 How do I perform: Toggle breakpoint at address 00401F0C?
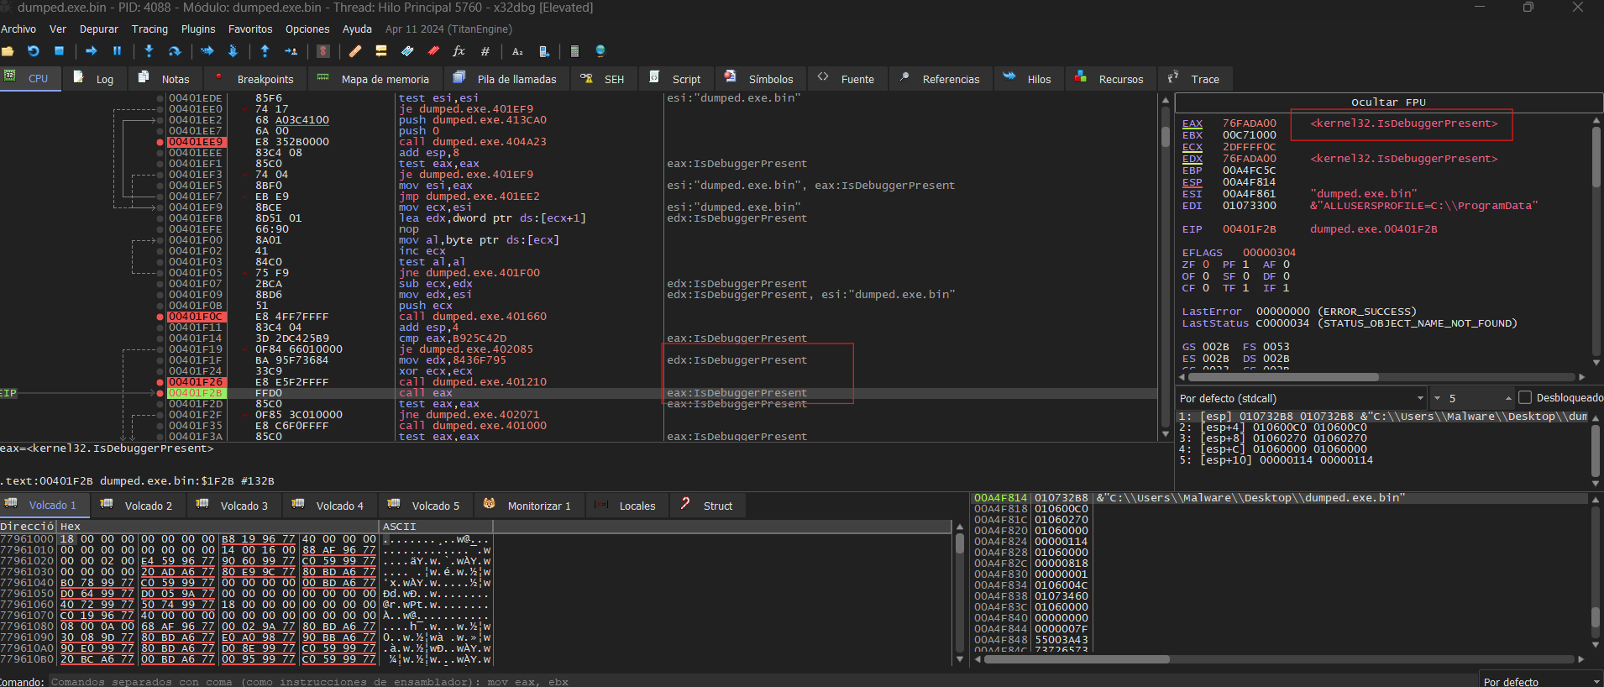click(160, 317)
